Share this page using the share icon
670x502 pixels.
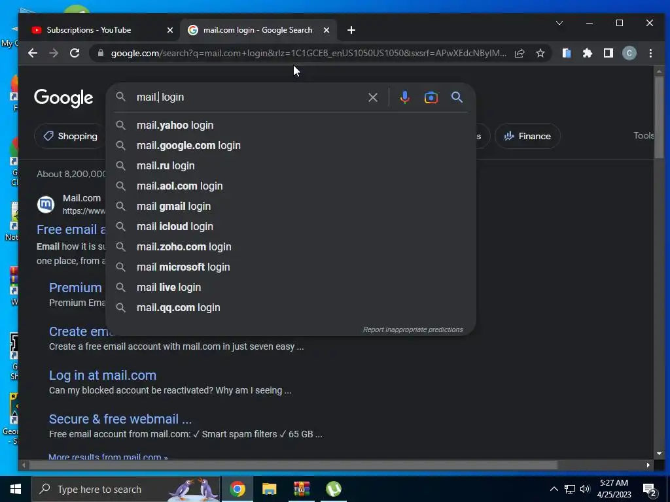click(520, 54)
